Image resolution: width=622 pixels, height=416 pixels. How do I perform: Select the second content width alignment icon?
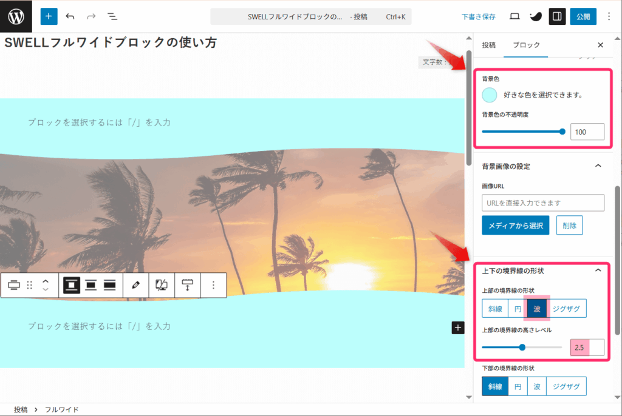point(91,285)
